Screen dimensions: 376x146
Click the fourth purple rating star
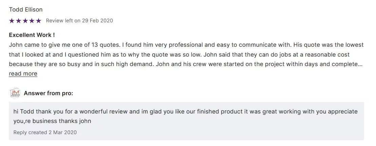pyautogui.click(x=32, y=21)
